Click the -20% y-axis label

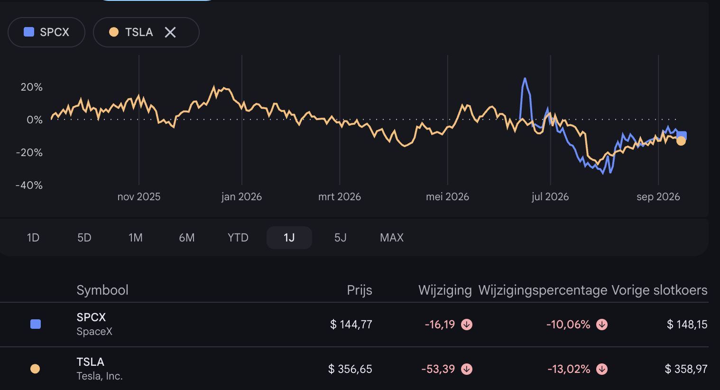[29, 153]
